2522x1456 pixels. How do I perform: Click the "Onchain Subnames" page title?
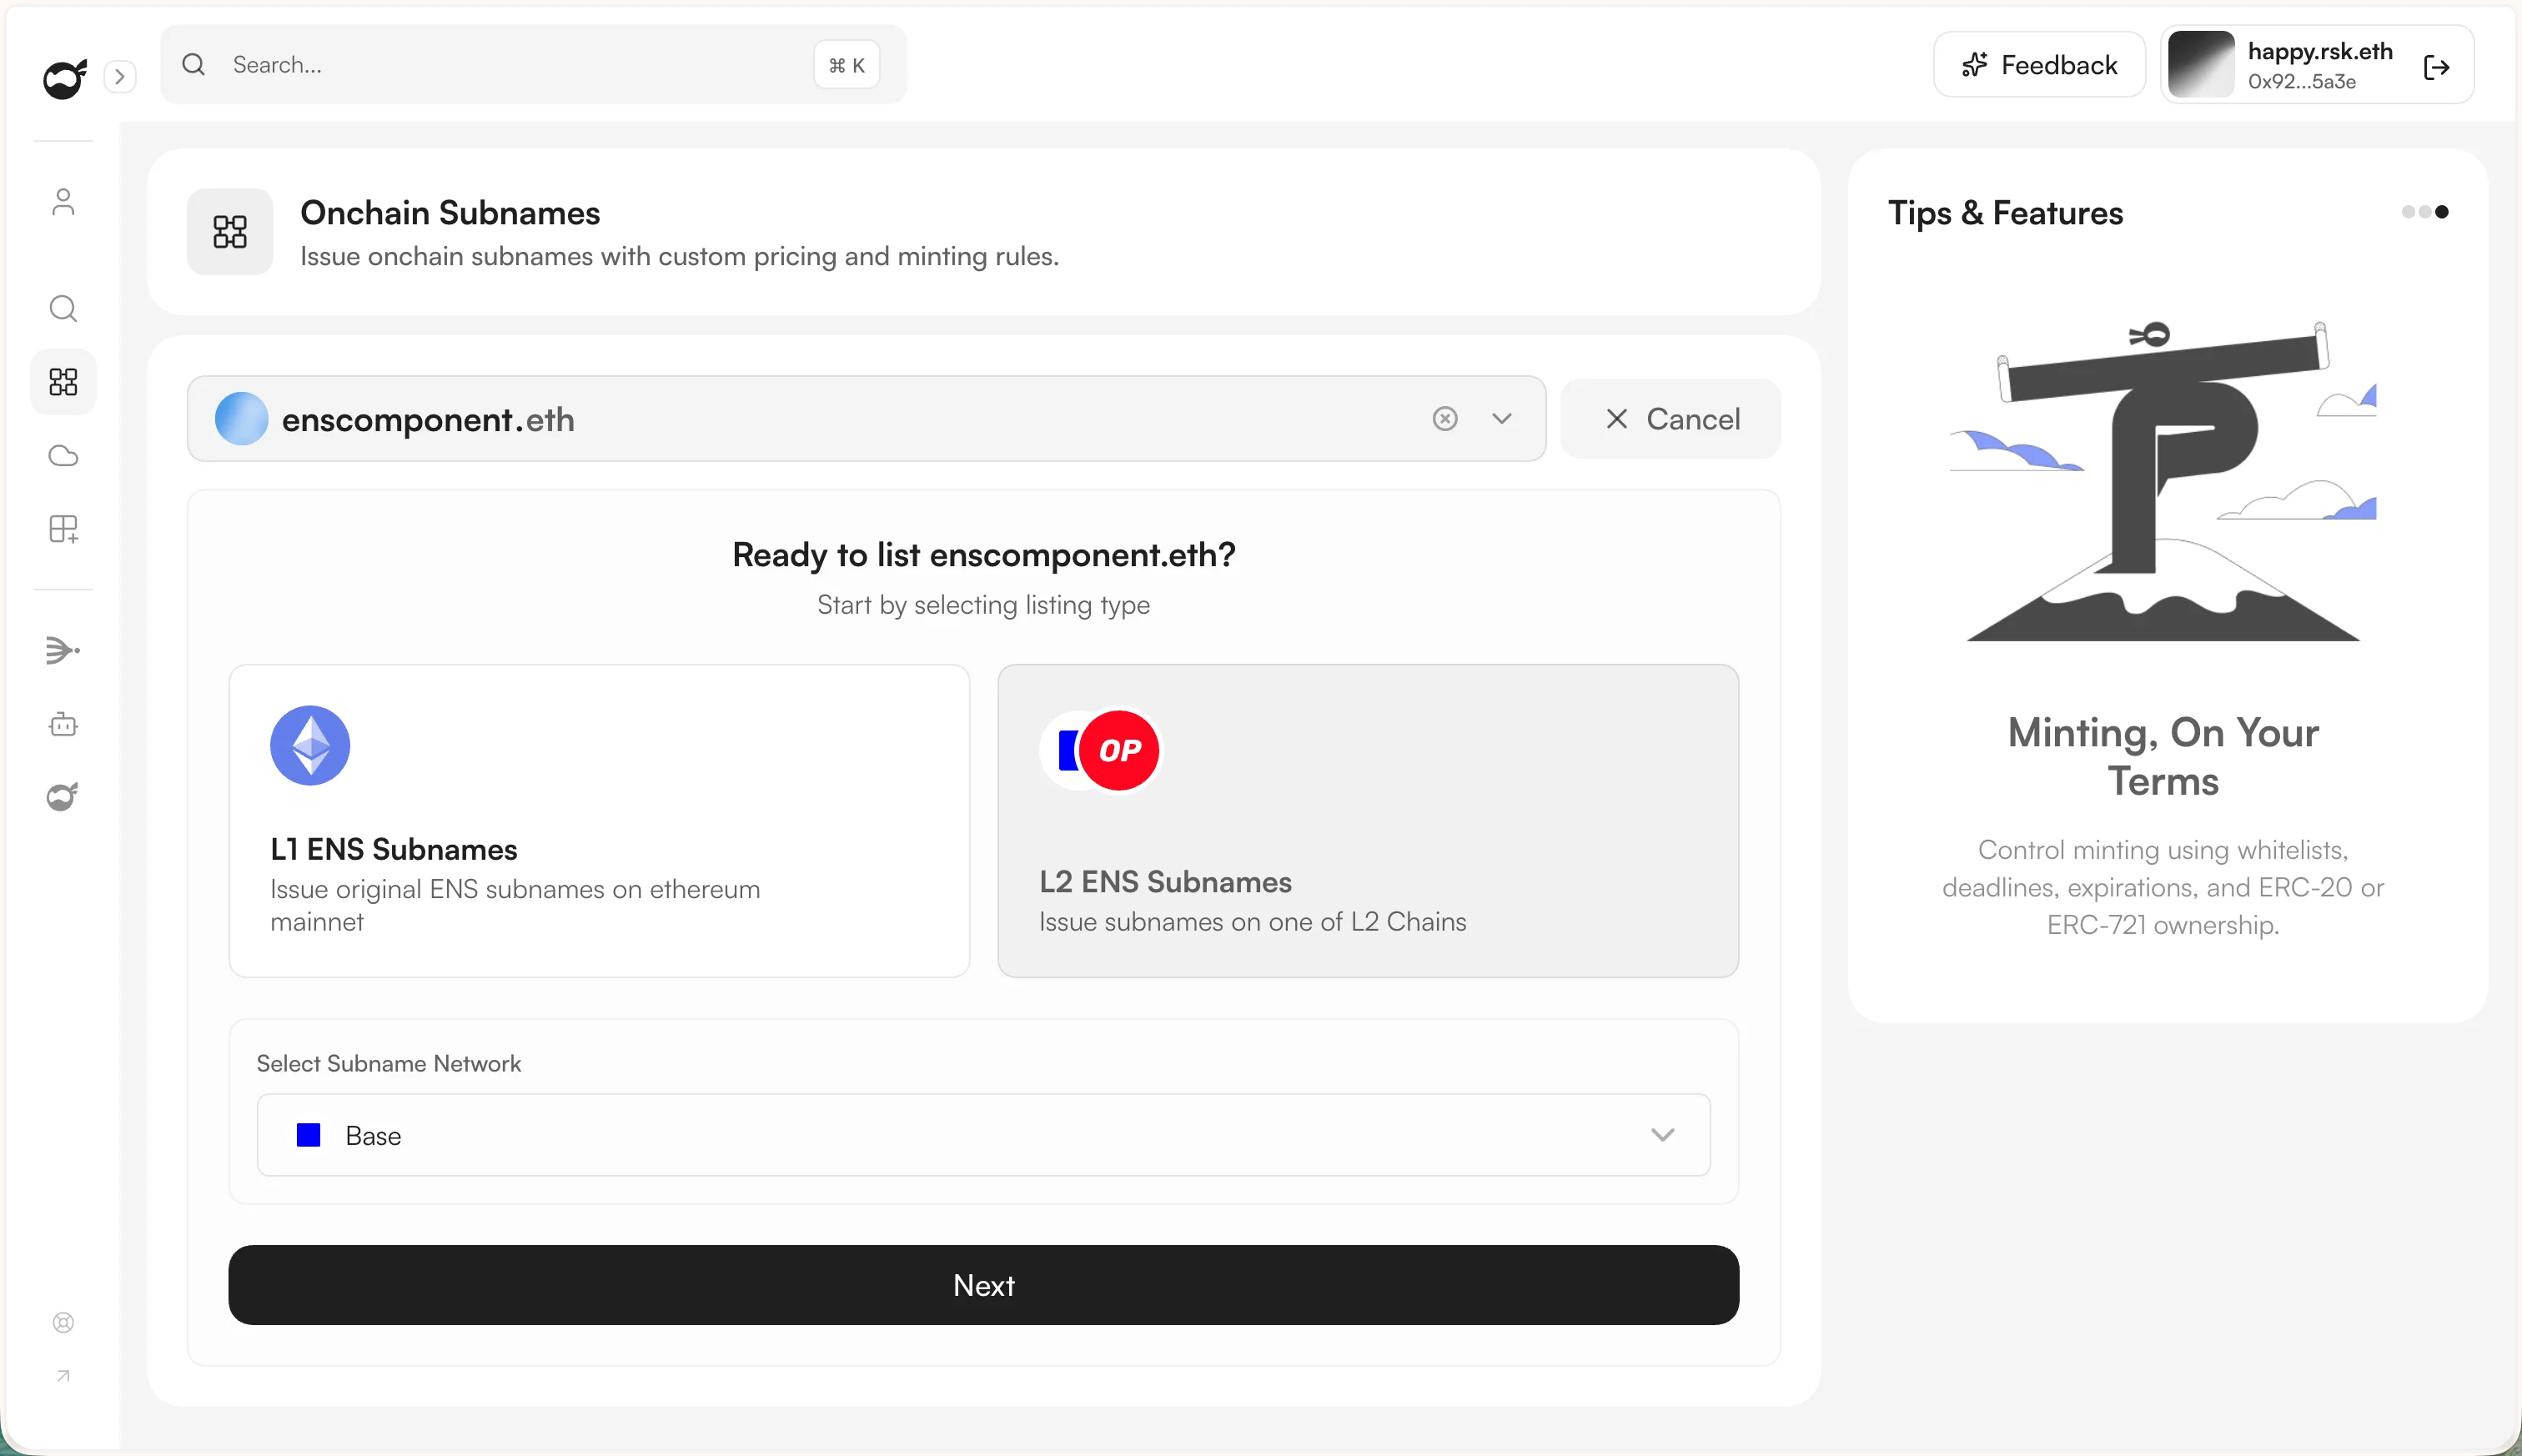coord(450,213)
